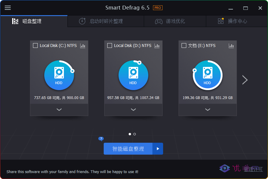Show the next page of disks arrow
The height and width of the screenshot is (179, 268).
[x=245, y=80]
